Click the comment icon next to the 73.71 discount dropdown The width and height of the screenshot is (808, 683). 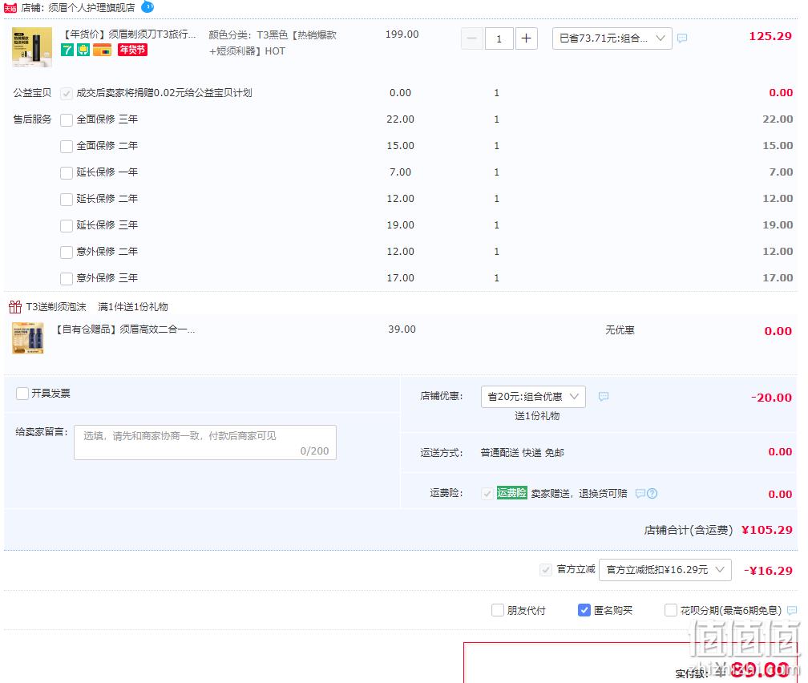682,38
